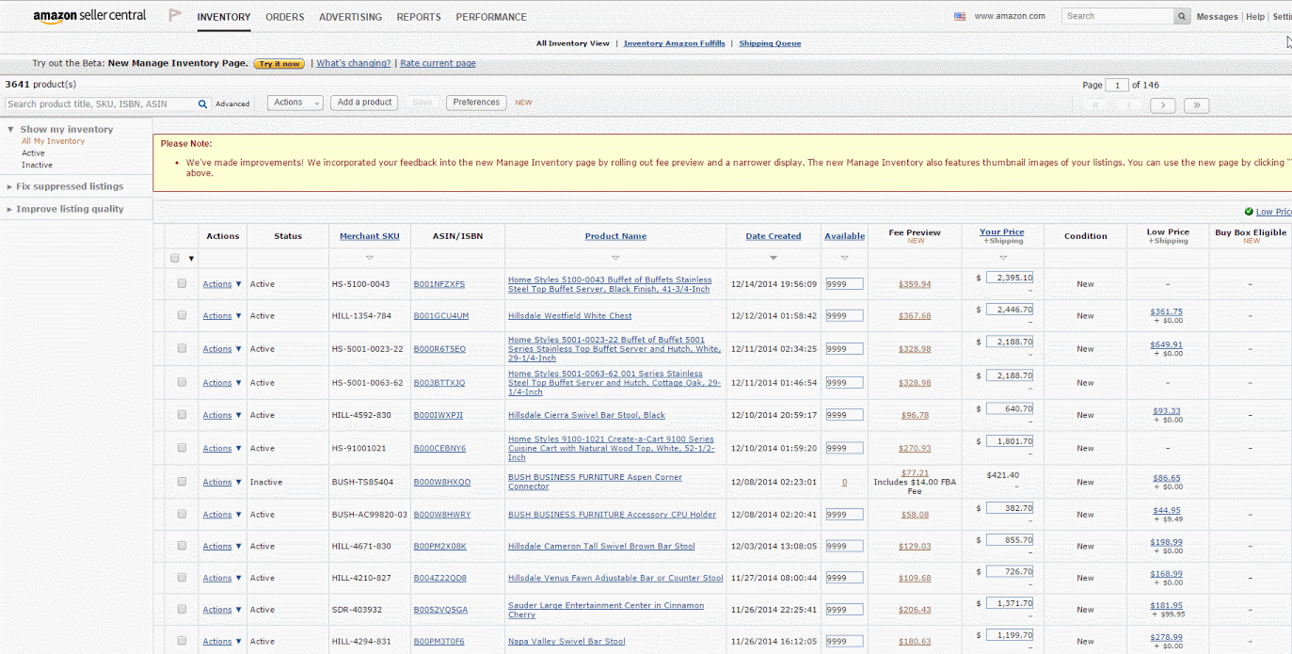Click the sort triangle under Date Created
Image resolution: width=1292 pixels, height=654 pixels.
[774, 258]
